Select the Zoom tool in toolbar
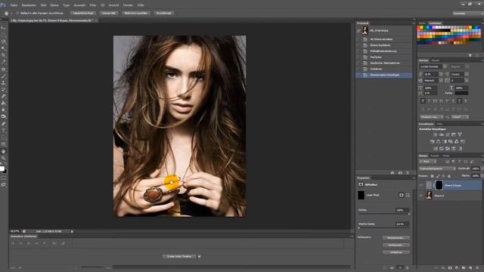The width and height of the screenshot is (484, 272). [x=3, y=158]
